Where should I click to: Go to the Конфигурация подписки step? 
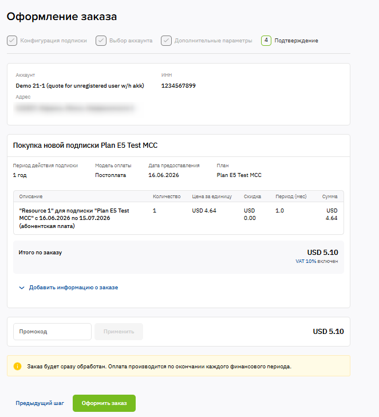[53, 41]
